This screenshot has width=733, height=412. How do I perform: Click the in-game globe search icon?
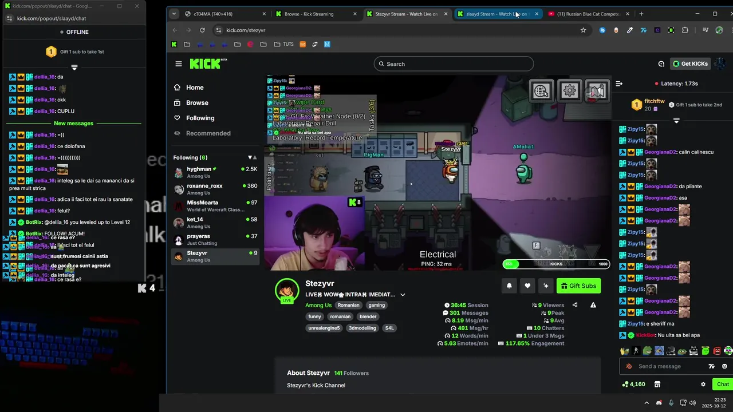click(x=541, y=90)
